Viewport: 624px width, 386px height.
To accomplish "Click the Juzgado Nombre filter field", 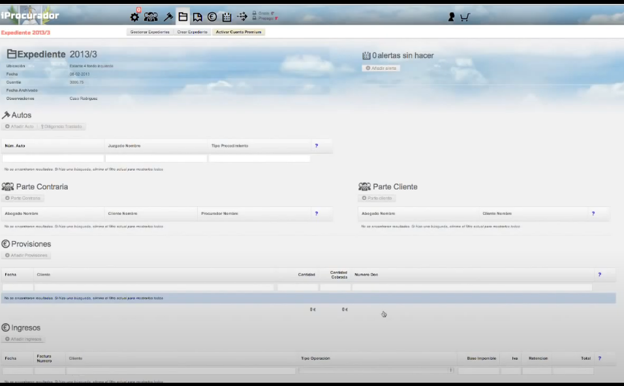I will [156, 158].
